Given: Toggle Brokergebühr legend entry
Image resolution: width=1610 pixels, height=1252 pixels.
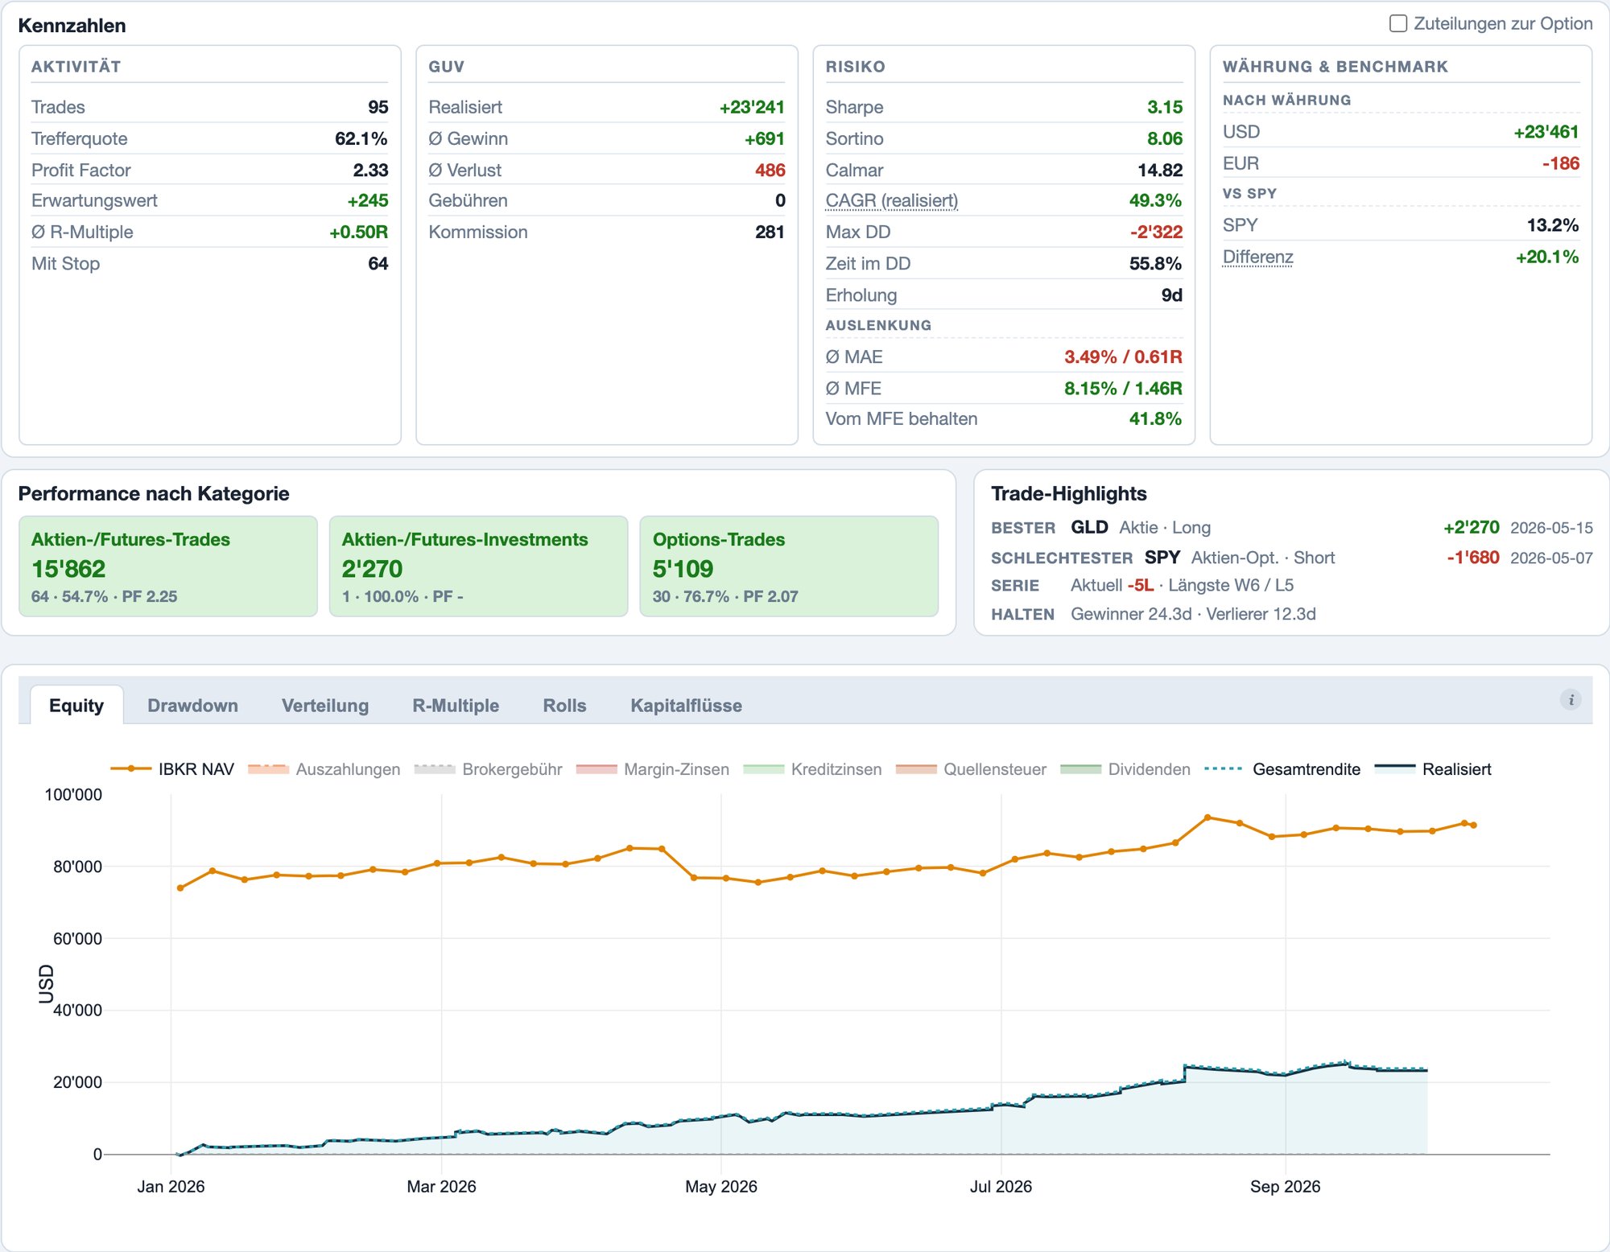Looking at the screenshot, I should pos(488,769).
